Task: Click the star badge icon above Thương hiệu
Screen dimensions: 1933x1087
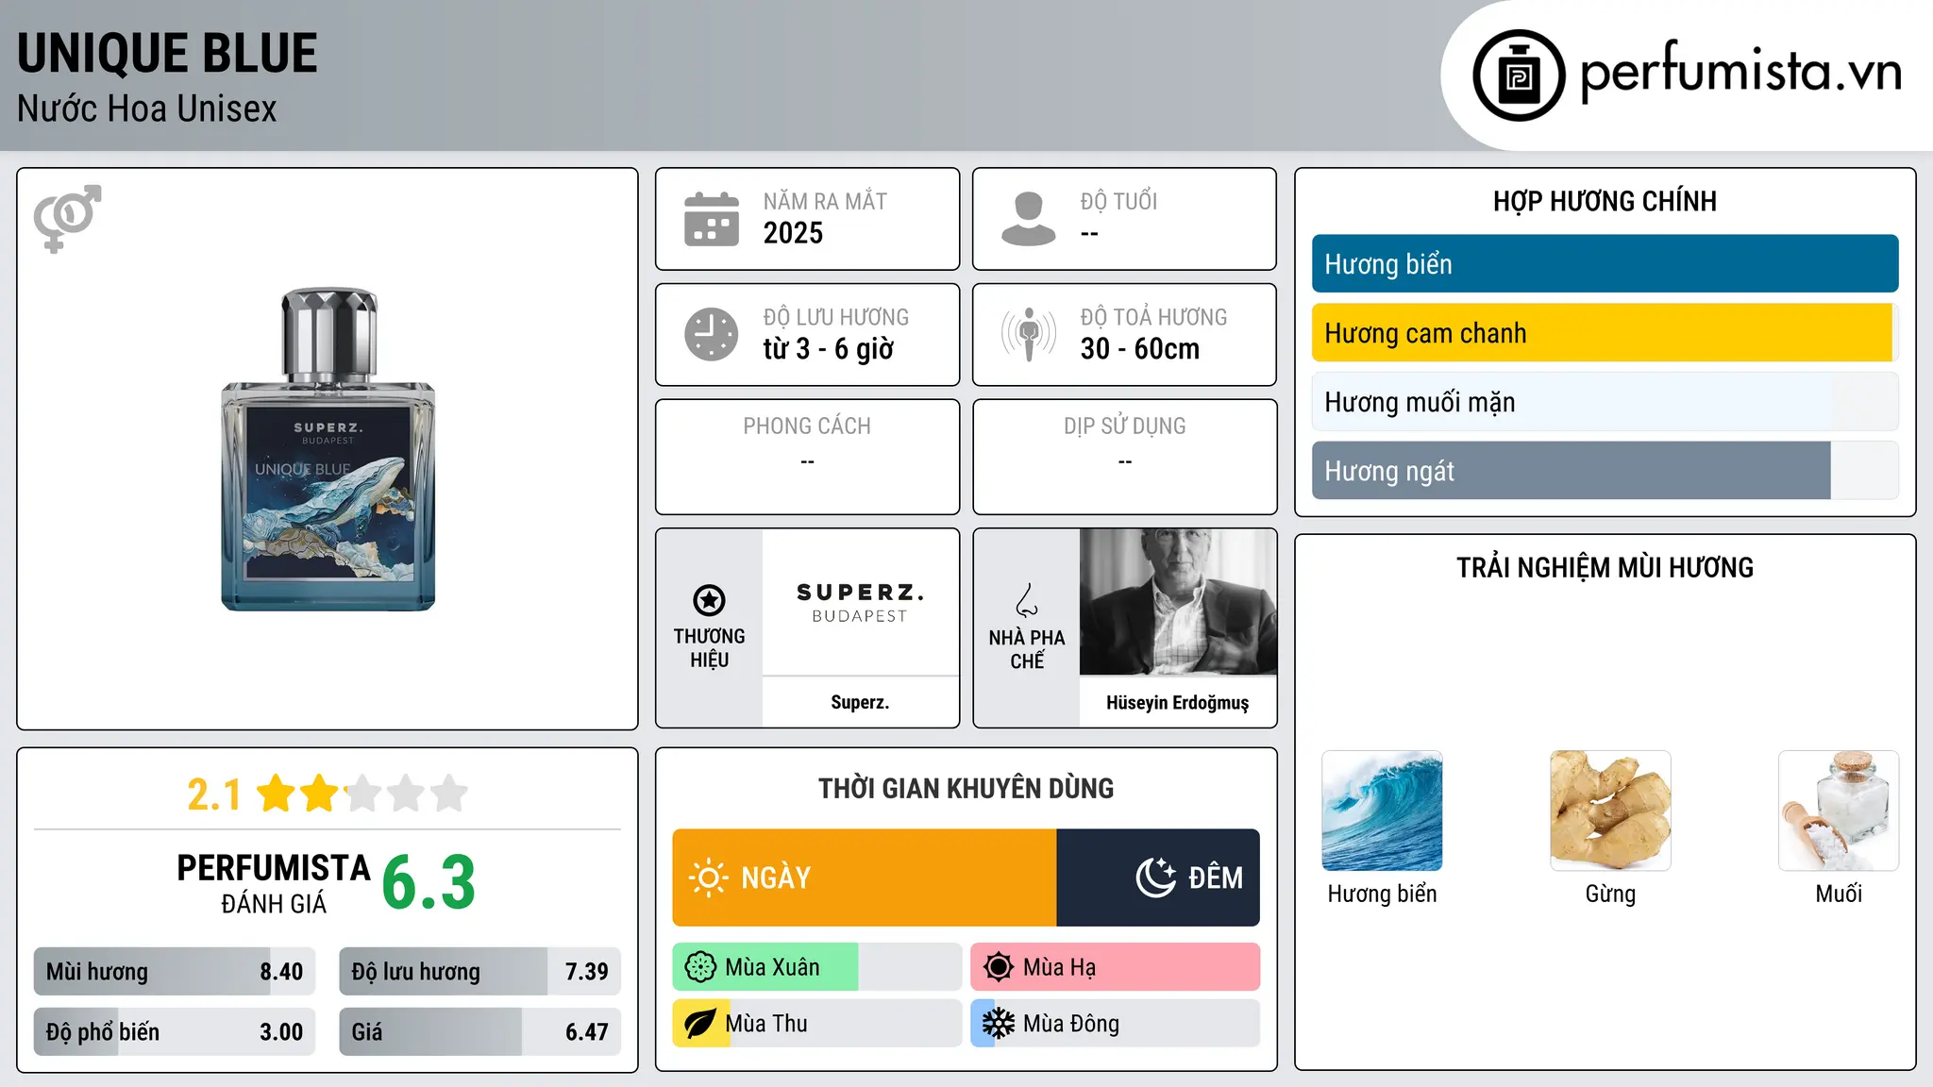Action: [709, 600]
